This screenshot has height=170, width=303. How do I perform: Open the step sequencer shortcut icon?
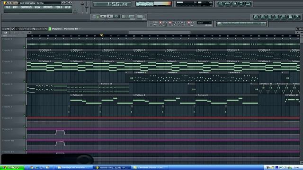point(227,4)
